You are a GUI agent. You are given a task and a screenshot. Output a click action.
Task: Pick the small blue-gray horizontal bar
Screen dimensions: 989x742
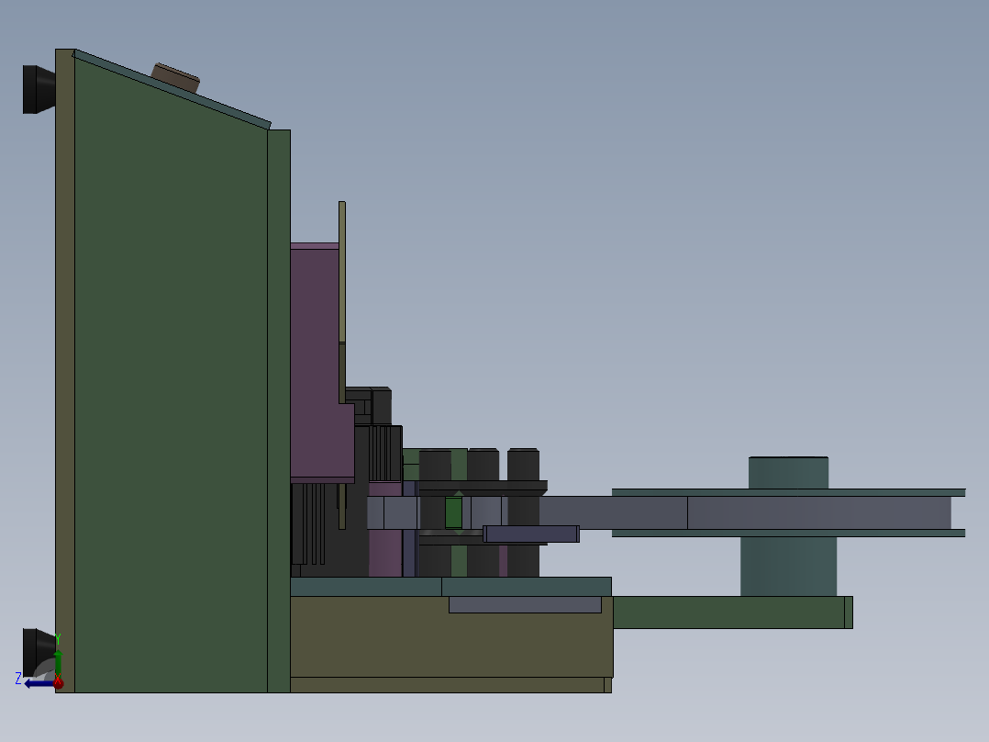[531, 534]
